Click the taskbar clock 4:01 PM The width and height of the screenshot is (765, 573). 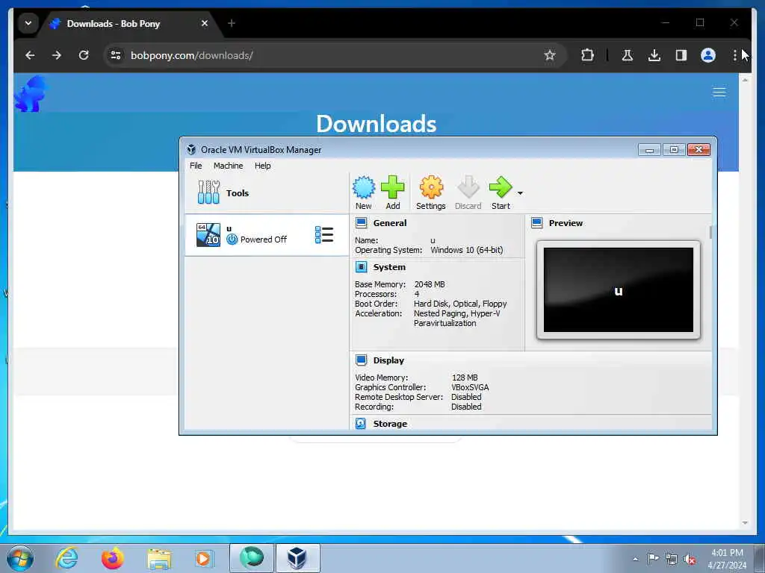coord(727,558)
